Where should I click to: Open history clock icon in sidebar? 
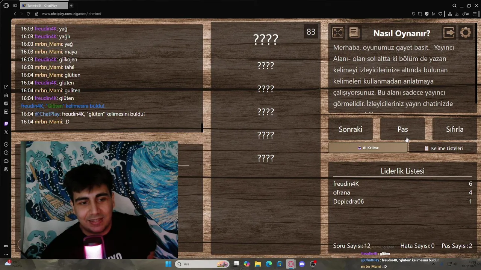pos(6,153)
